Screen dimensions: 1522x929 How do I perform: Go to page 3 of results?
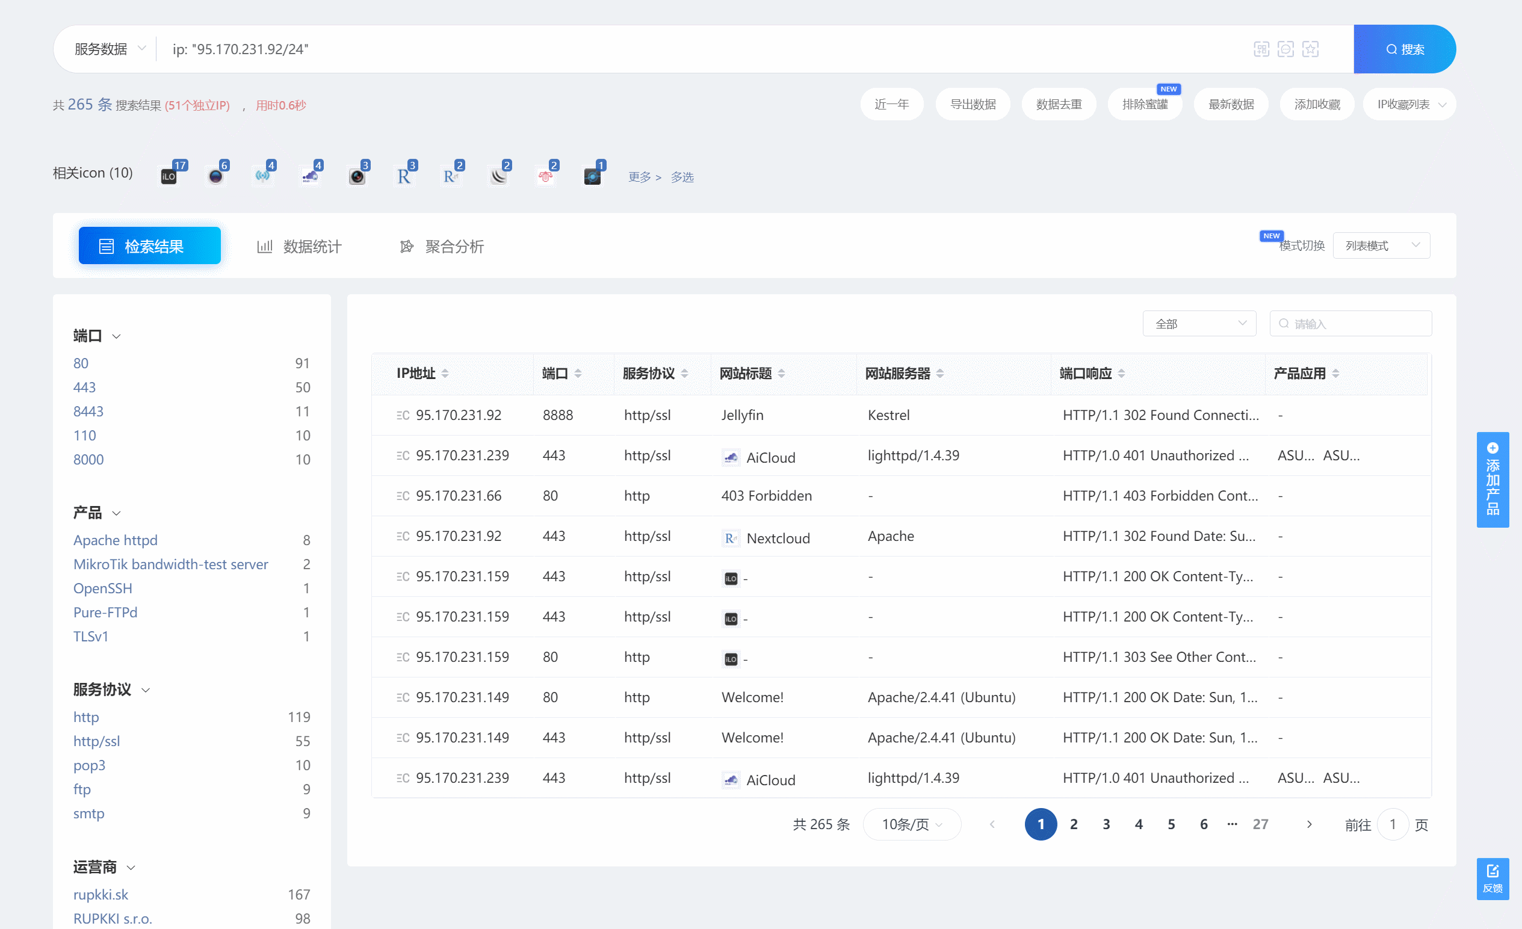(x=1106, y=824)
